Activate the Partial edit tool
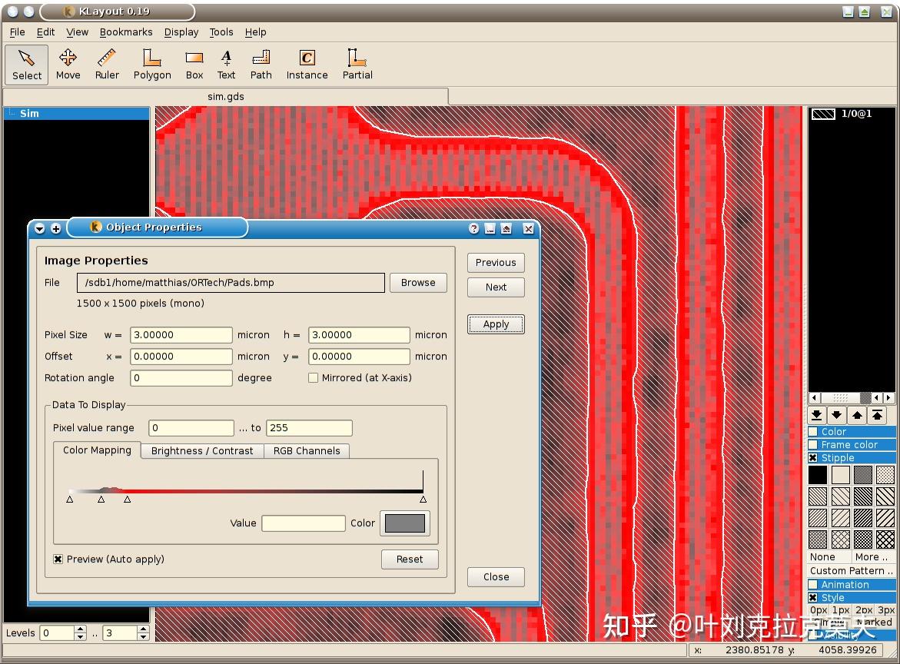Screen dimensions: 900x664 point(357,65)
